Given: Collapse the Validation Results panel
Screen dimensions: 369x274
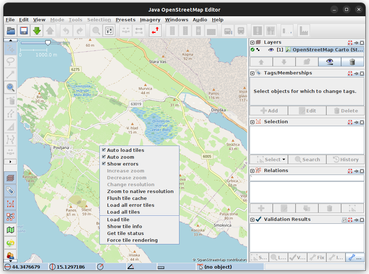Looking at the screenshot, I should [x=253, y=219].
